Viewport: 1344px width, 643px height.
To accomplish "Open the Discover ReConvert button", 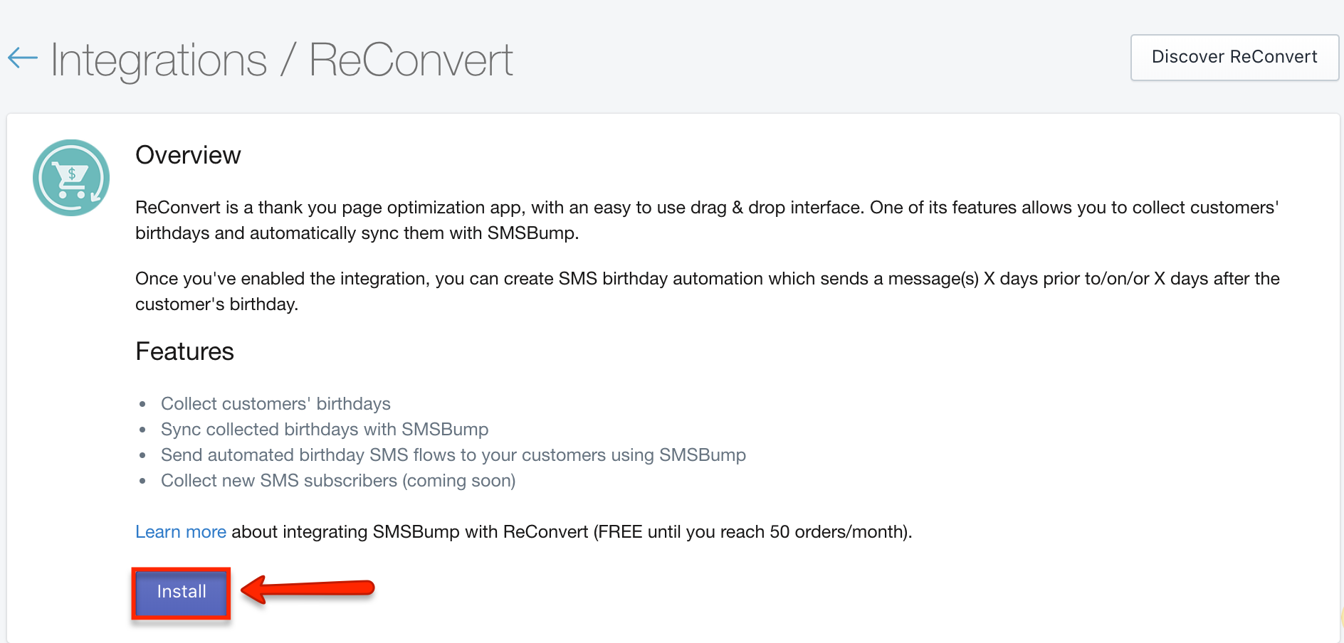I will tap(1234, 57).
